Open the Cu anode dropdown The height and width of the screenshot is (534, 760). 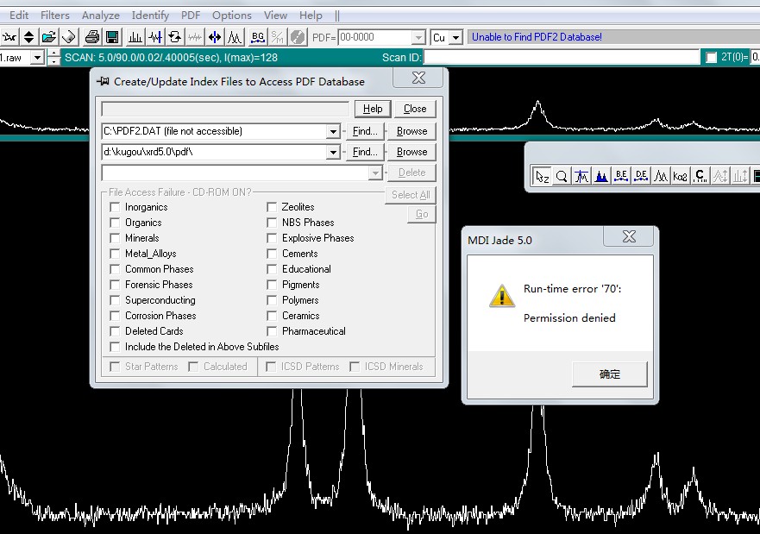pyautogui.click(x=455, y=38)
